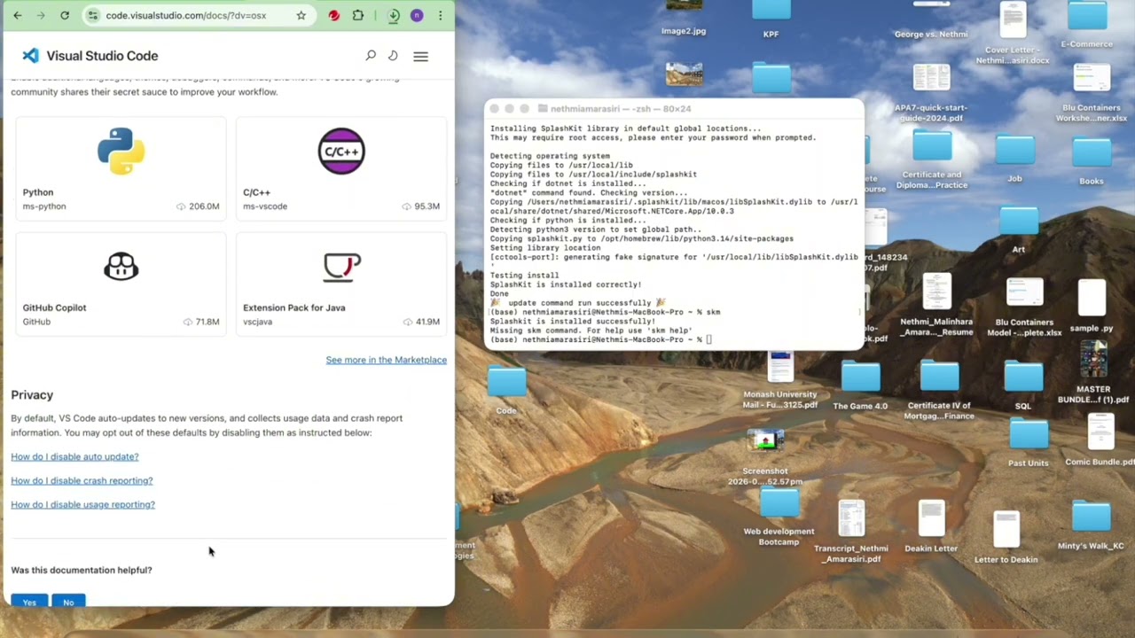Open How do I disable usage reporting link
This screenshot has height=638, width=1135.
tap(82, 504)
